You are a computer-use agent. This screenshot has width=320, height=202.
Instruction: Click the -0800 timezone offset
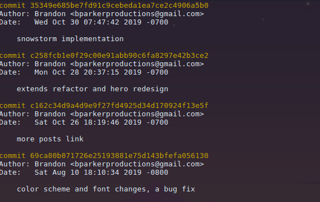(x=157, y=173)
